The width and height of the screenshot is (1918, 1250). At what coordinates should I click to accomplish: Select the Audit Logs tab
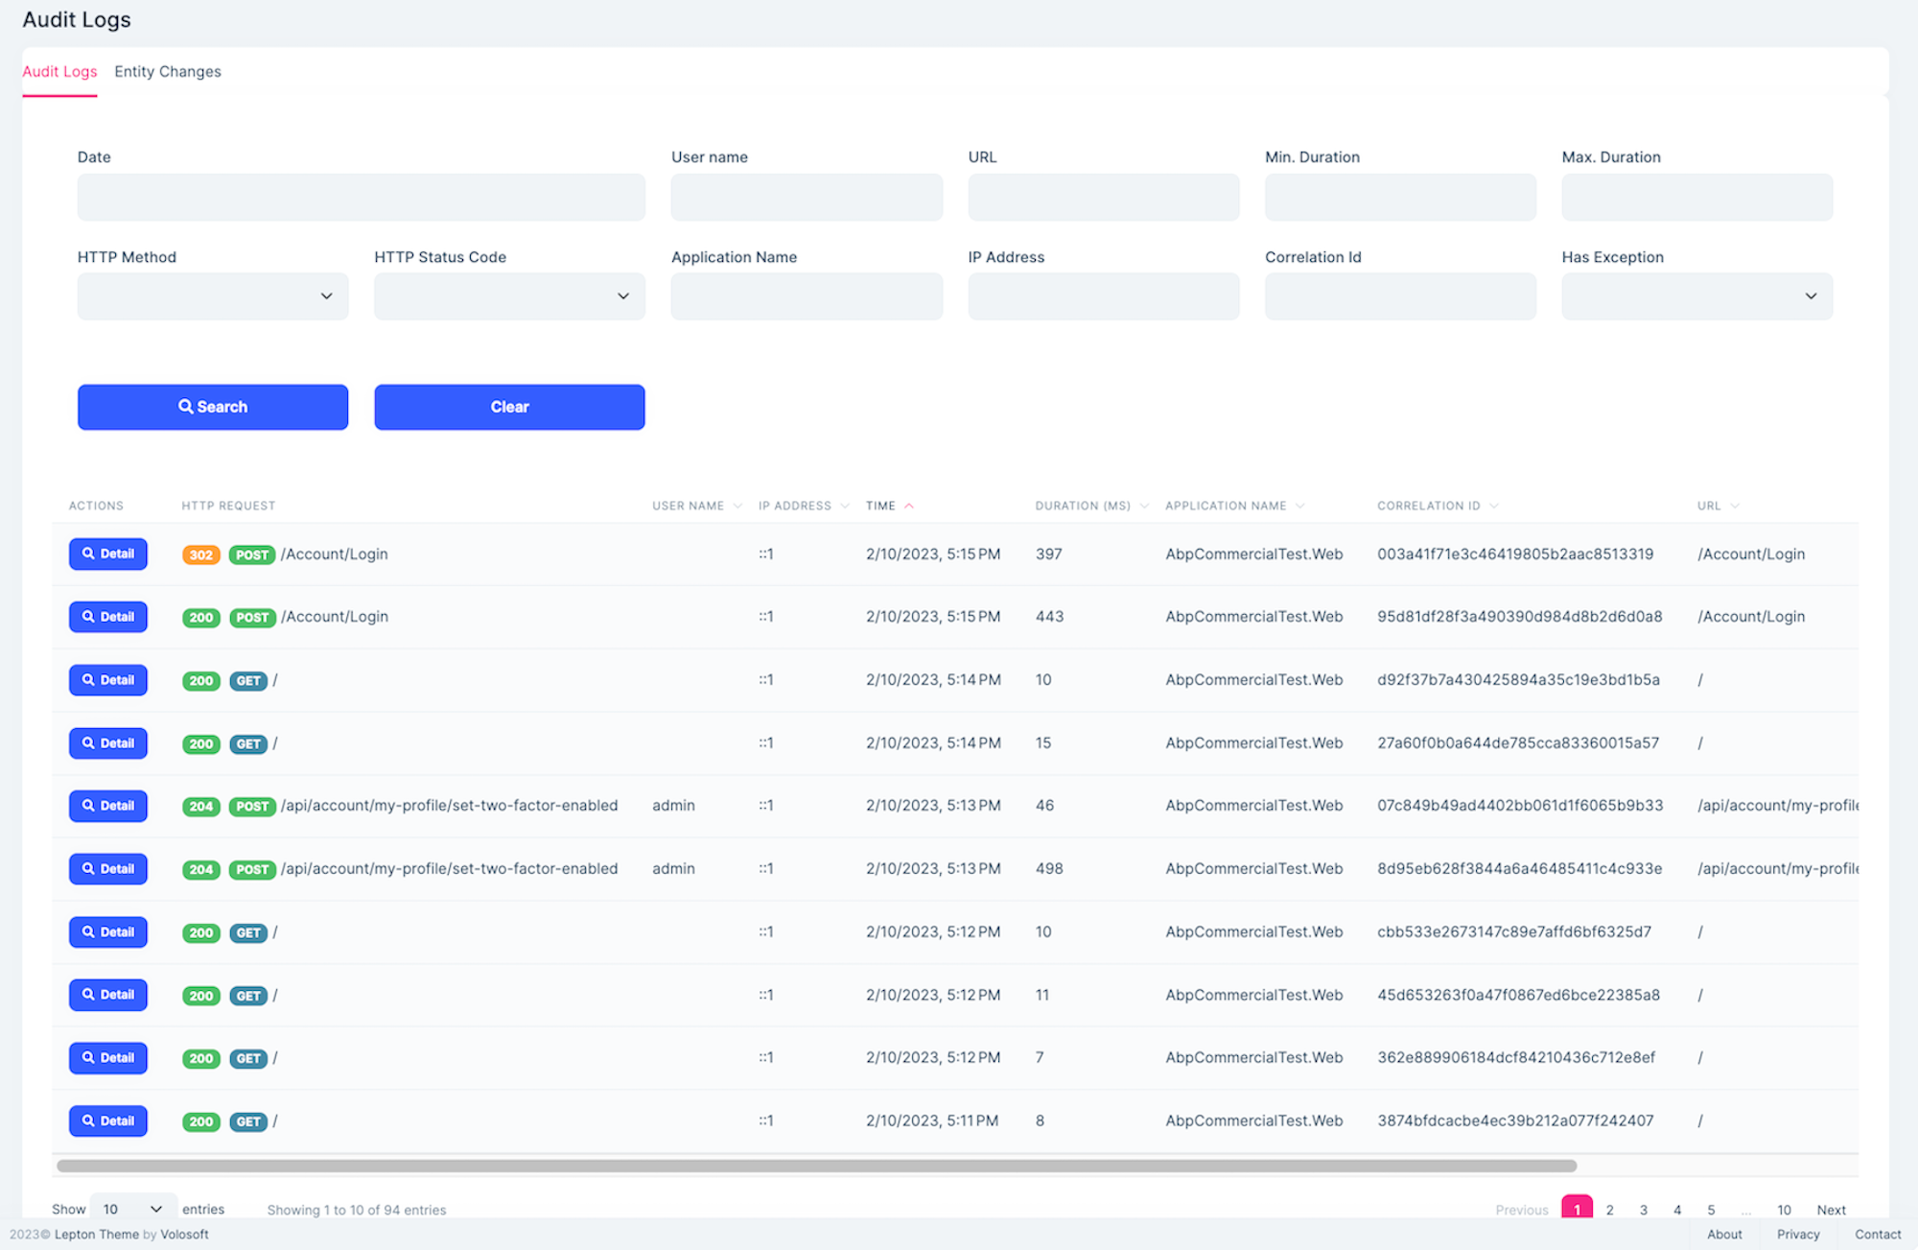59,71
